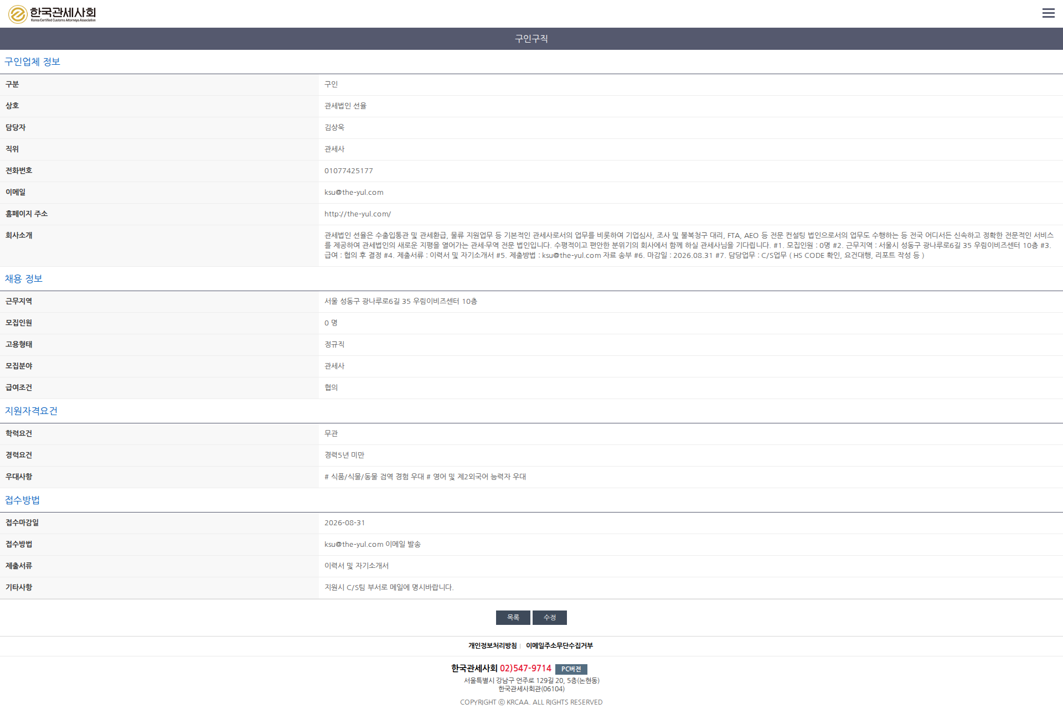Click the 모집인원 value 0 명

(x=331, y=323)
